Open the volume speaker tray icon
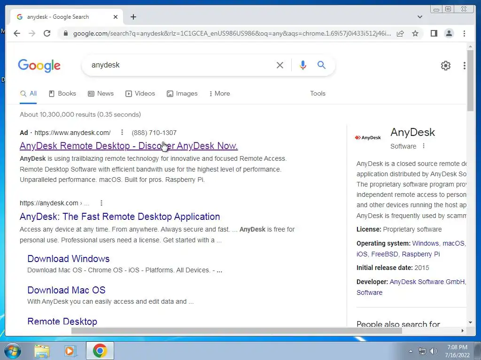This screenshot has height=360, width=481. coord(434,351)
